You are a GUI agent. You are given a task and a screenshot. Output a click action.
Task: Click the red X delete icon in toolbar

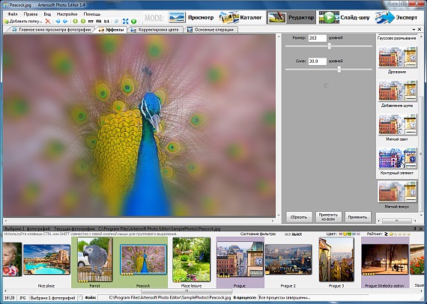coord(48,21)
